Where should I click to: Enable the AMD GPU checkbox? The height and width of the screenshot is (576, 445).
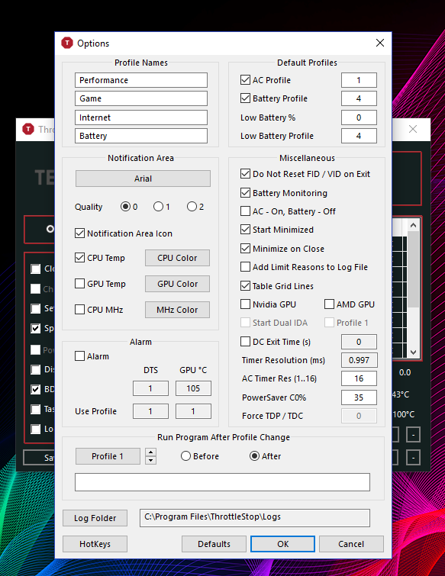(x=329, y=304)
